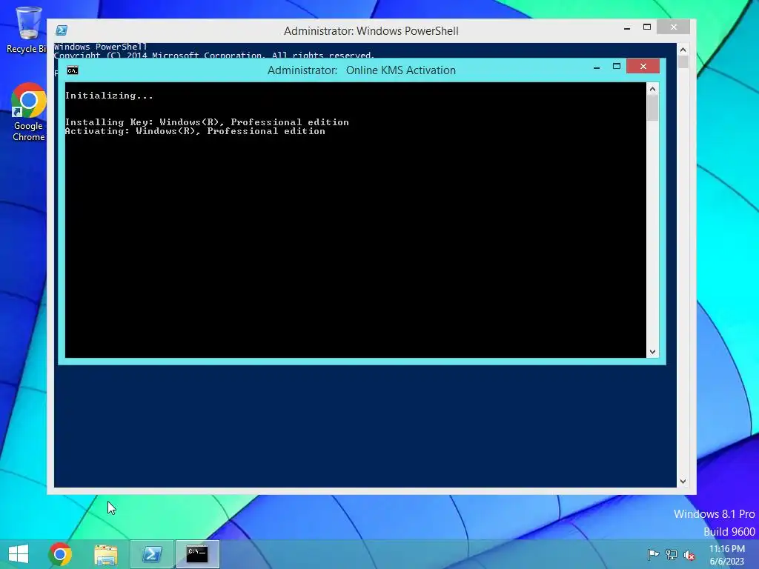759x569 pixels.
Task: Click the 'Installing Key' console line
Action: click(x=207, y=122)
